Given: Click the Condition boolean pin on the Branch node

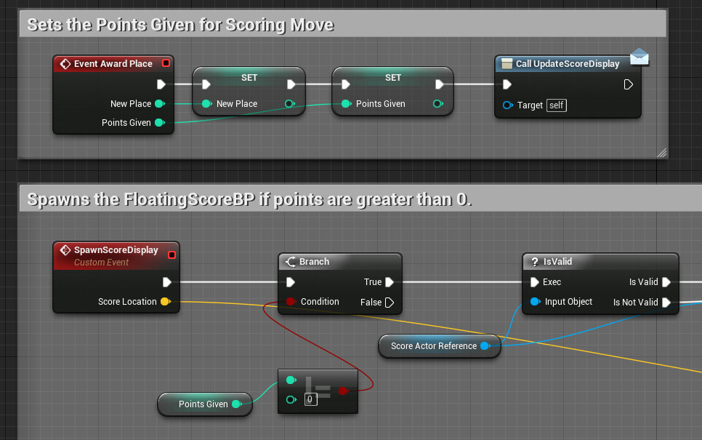Looking at the screenshot, I should (x=291, y=302).
